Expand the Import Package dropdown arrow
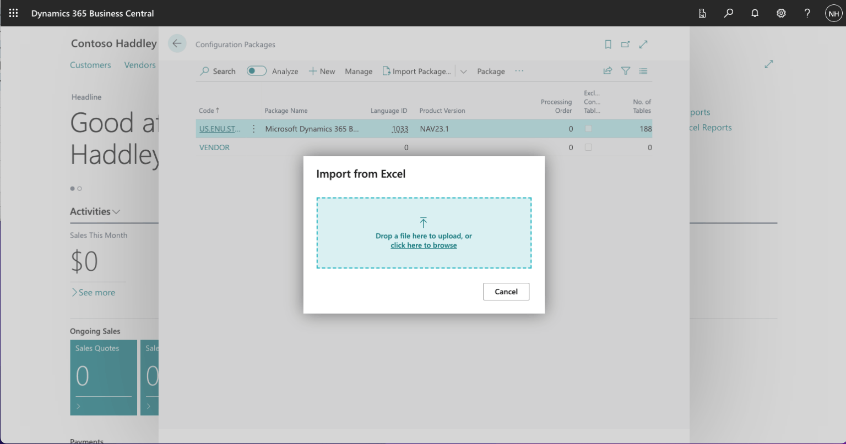This screenshot has height=444, width=846. 464,72
